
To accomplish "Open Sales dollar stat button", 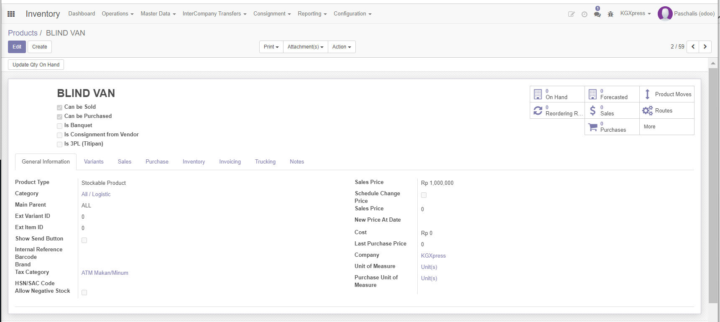I will pos(612,110).
